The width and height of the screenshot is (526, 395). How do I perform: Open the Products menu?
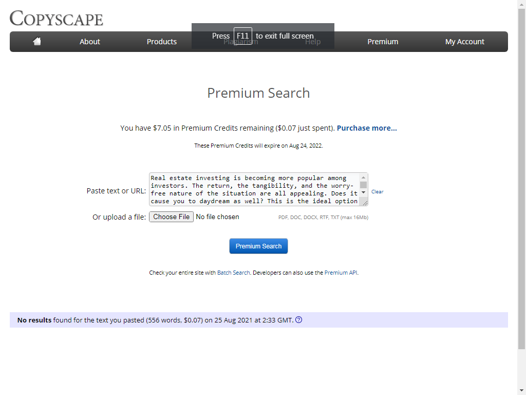pyautogui.click(x=162, y=42)
